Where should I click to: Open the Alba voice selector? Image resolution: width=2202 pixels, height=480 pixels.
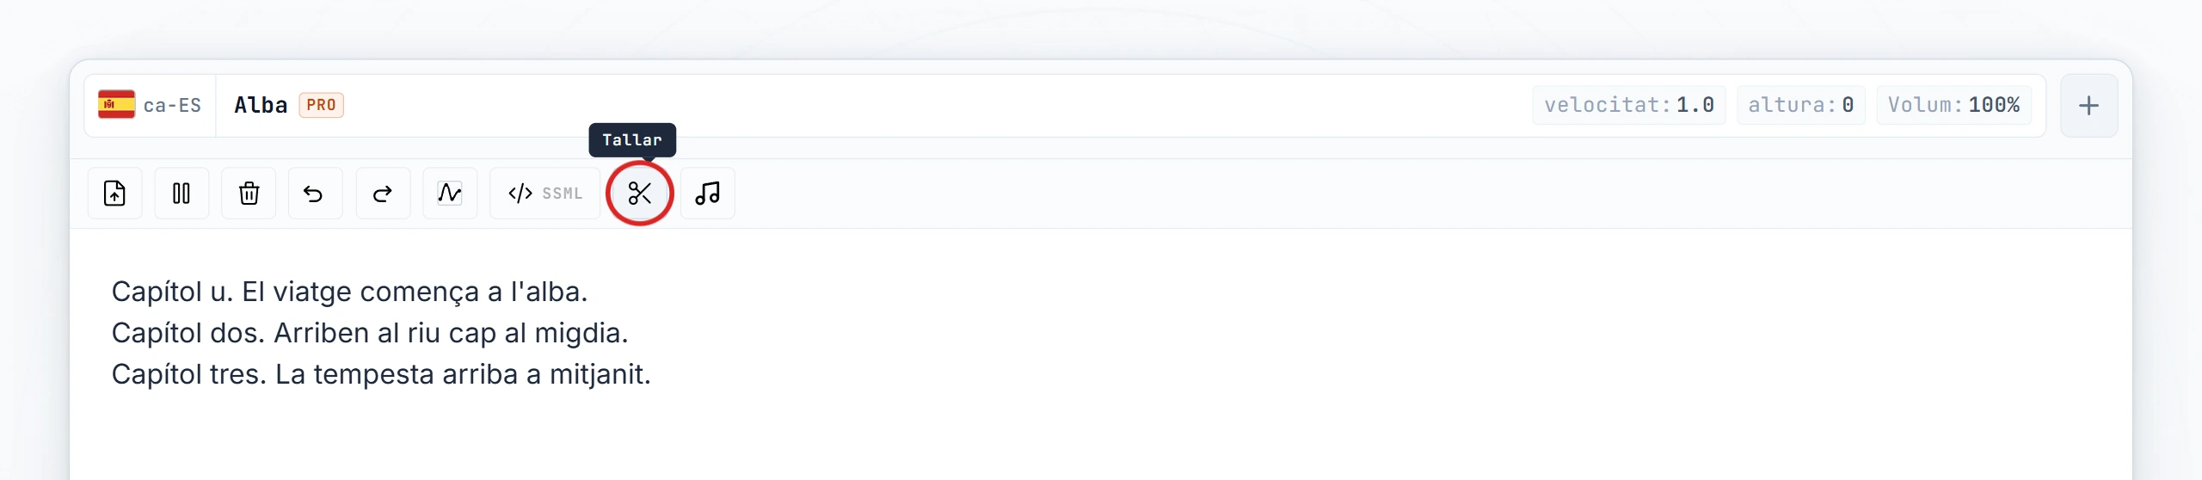pyautogui.click(x=288, y=105)
